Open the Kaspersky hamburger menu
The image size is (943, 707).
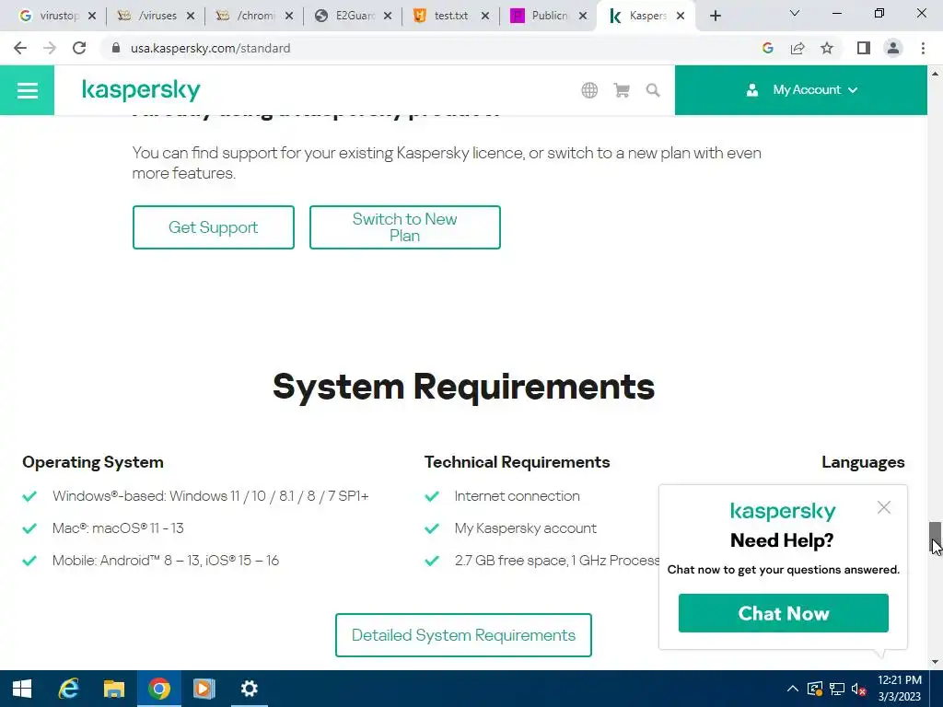pos(27,90)
